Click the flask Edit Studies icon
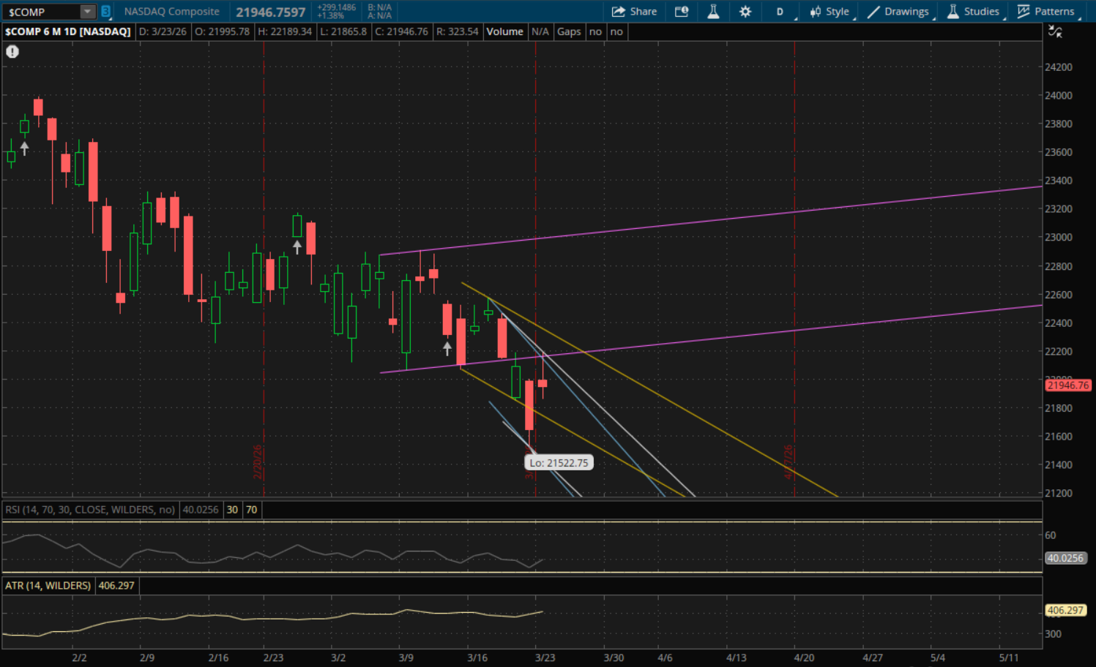 (x=713, y=12)
